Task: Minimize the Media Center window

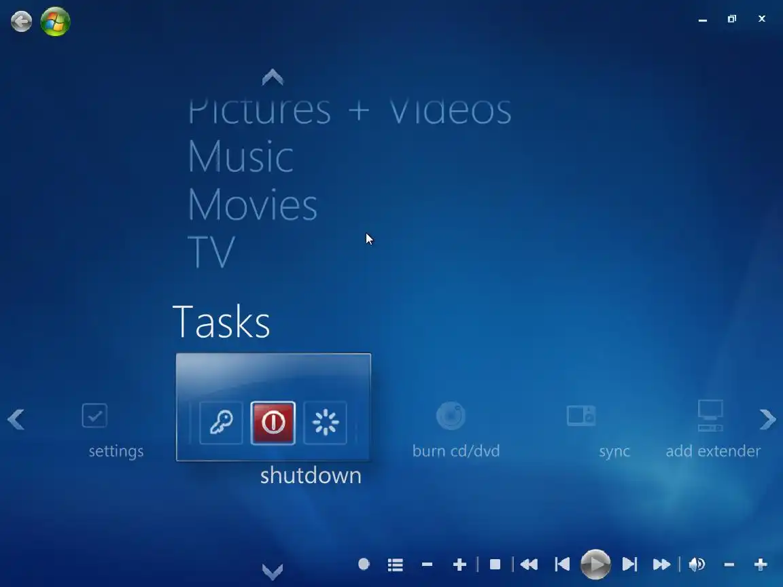Action: pyautogui.click(x=703, y=19)
